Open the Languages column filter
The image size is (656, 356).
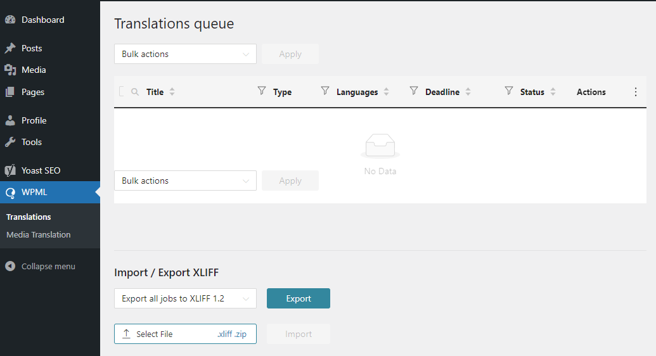click(x=325, y=91)
